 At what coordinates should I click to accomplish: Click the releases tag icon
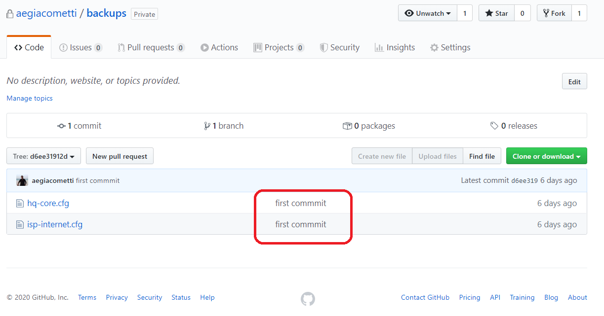click(494, 126)
